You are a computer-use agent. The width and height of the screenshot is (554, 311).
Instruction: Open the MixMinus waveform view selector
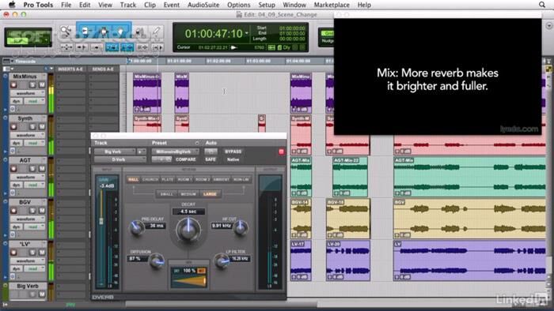pyautogui.click(x=28, y=93)
